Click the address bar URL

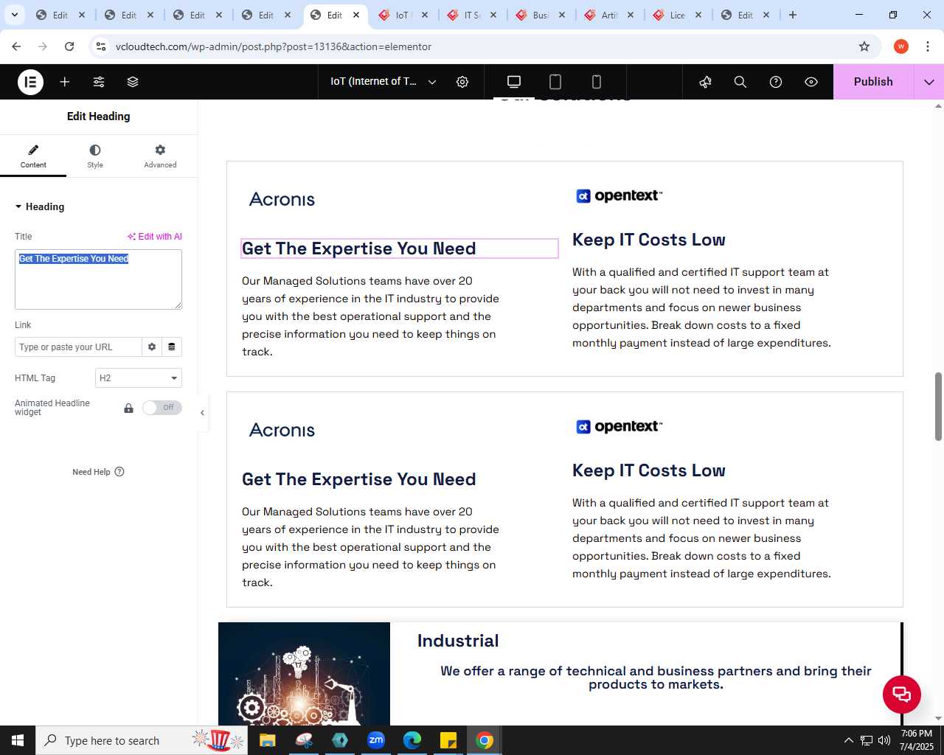point(274,46)
